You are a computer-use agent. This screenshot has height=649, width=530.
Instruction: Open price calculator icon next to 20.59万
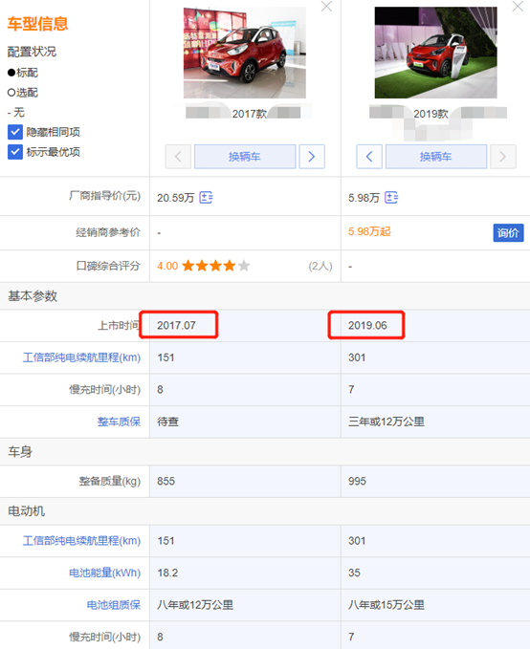pos(206,198)
